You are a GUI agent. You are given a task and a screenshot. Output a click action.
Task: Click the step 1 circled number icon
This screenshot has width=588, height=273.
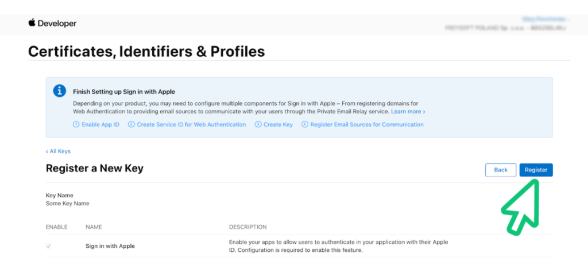(x=76, y=124)
